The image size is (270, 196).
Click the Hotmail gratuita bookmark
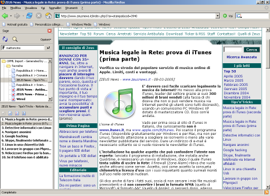15,24
